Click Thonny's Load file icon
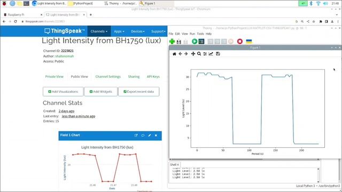 (179, 42)
